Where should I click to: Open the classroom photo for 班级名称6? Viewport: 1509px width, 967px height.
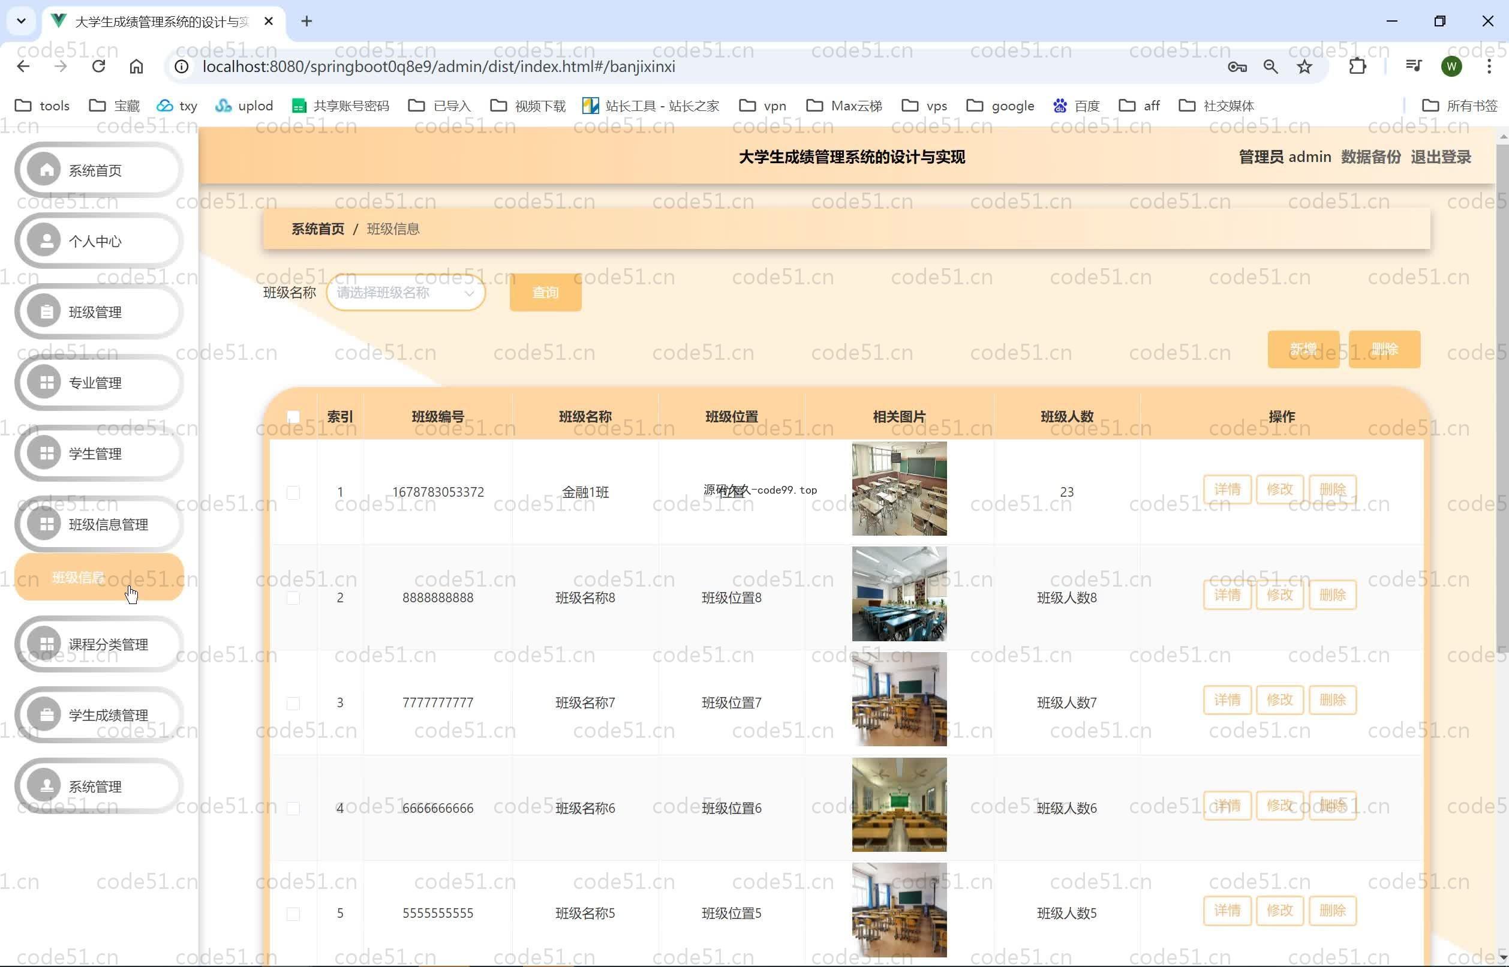899,804
